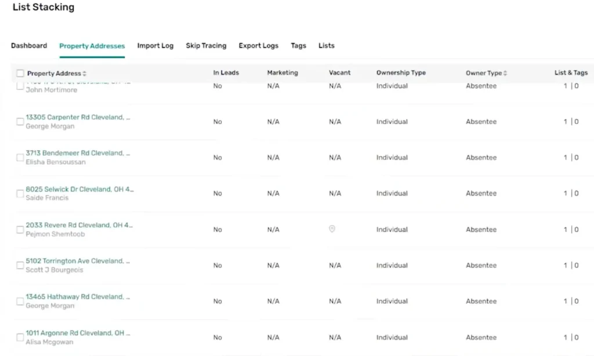
Task: Click owner name John Mortimore
Action: point(52,90)
